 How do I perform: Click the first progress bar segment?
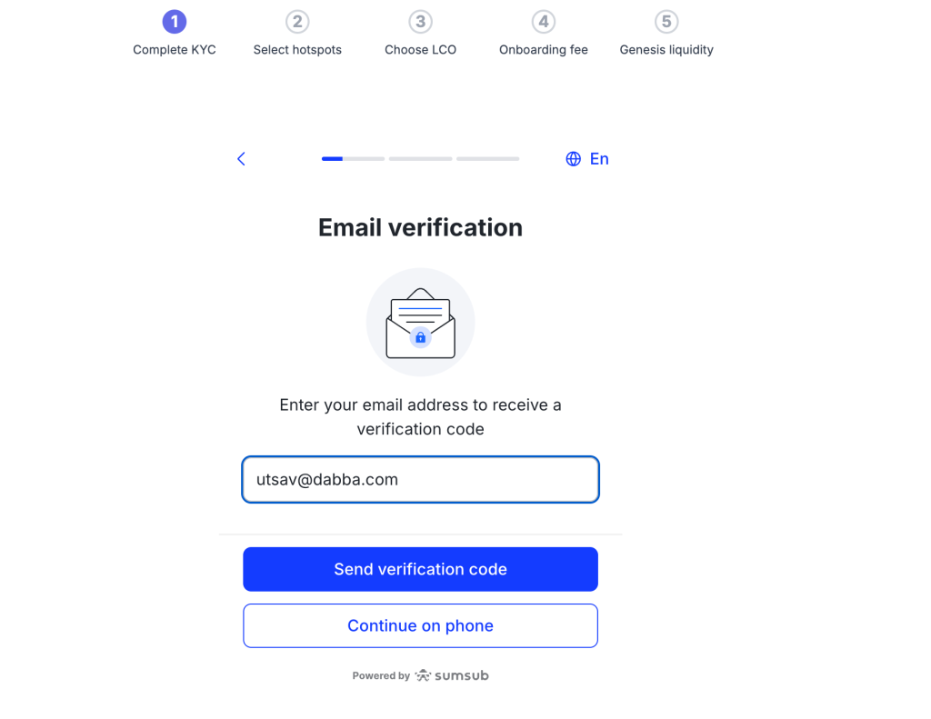[354, 158]
